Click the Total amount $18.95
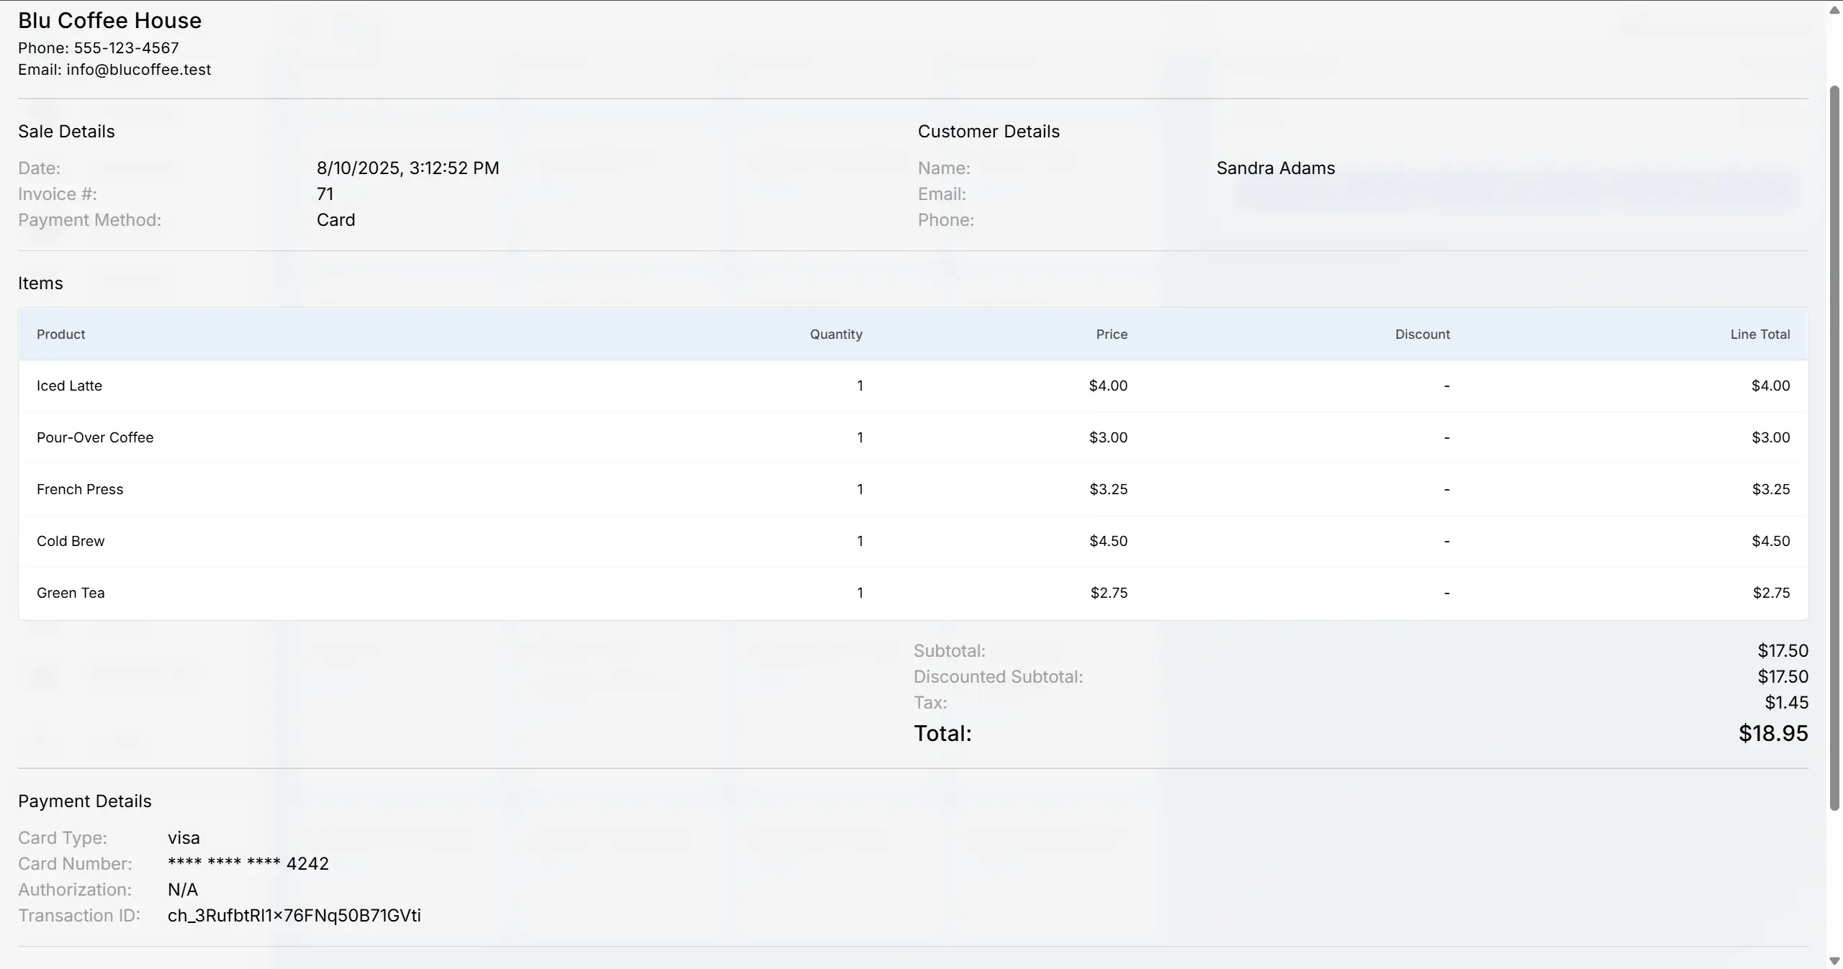Screen dimensions: 1843x969 tap(1774, 732)
